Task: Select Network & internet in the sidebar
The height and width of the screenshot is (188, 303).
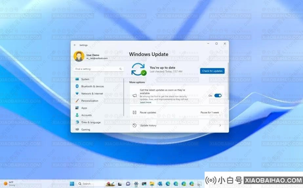Action: pyautogui.click(x=92, y=94)
